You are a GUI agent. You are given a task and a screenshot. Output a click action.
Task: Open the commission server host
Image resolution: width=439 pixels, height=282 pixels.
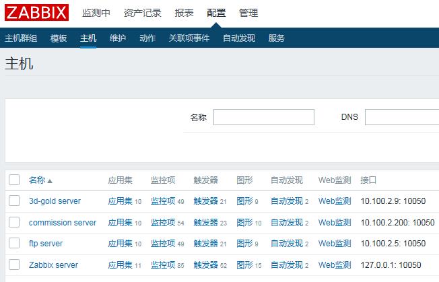pyautogui.click(x=63, y=223)
